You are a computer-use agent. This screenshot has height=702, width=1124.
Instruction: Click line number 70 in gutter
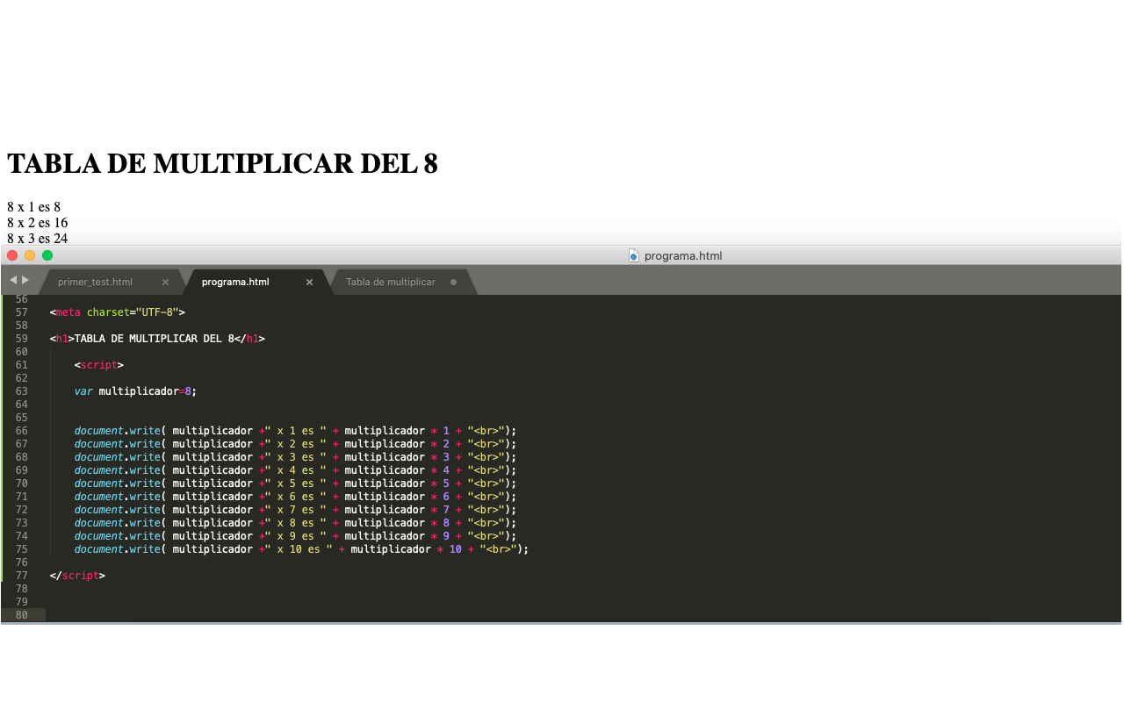22,483
